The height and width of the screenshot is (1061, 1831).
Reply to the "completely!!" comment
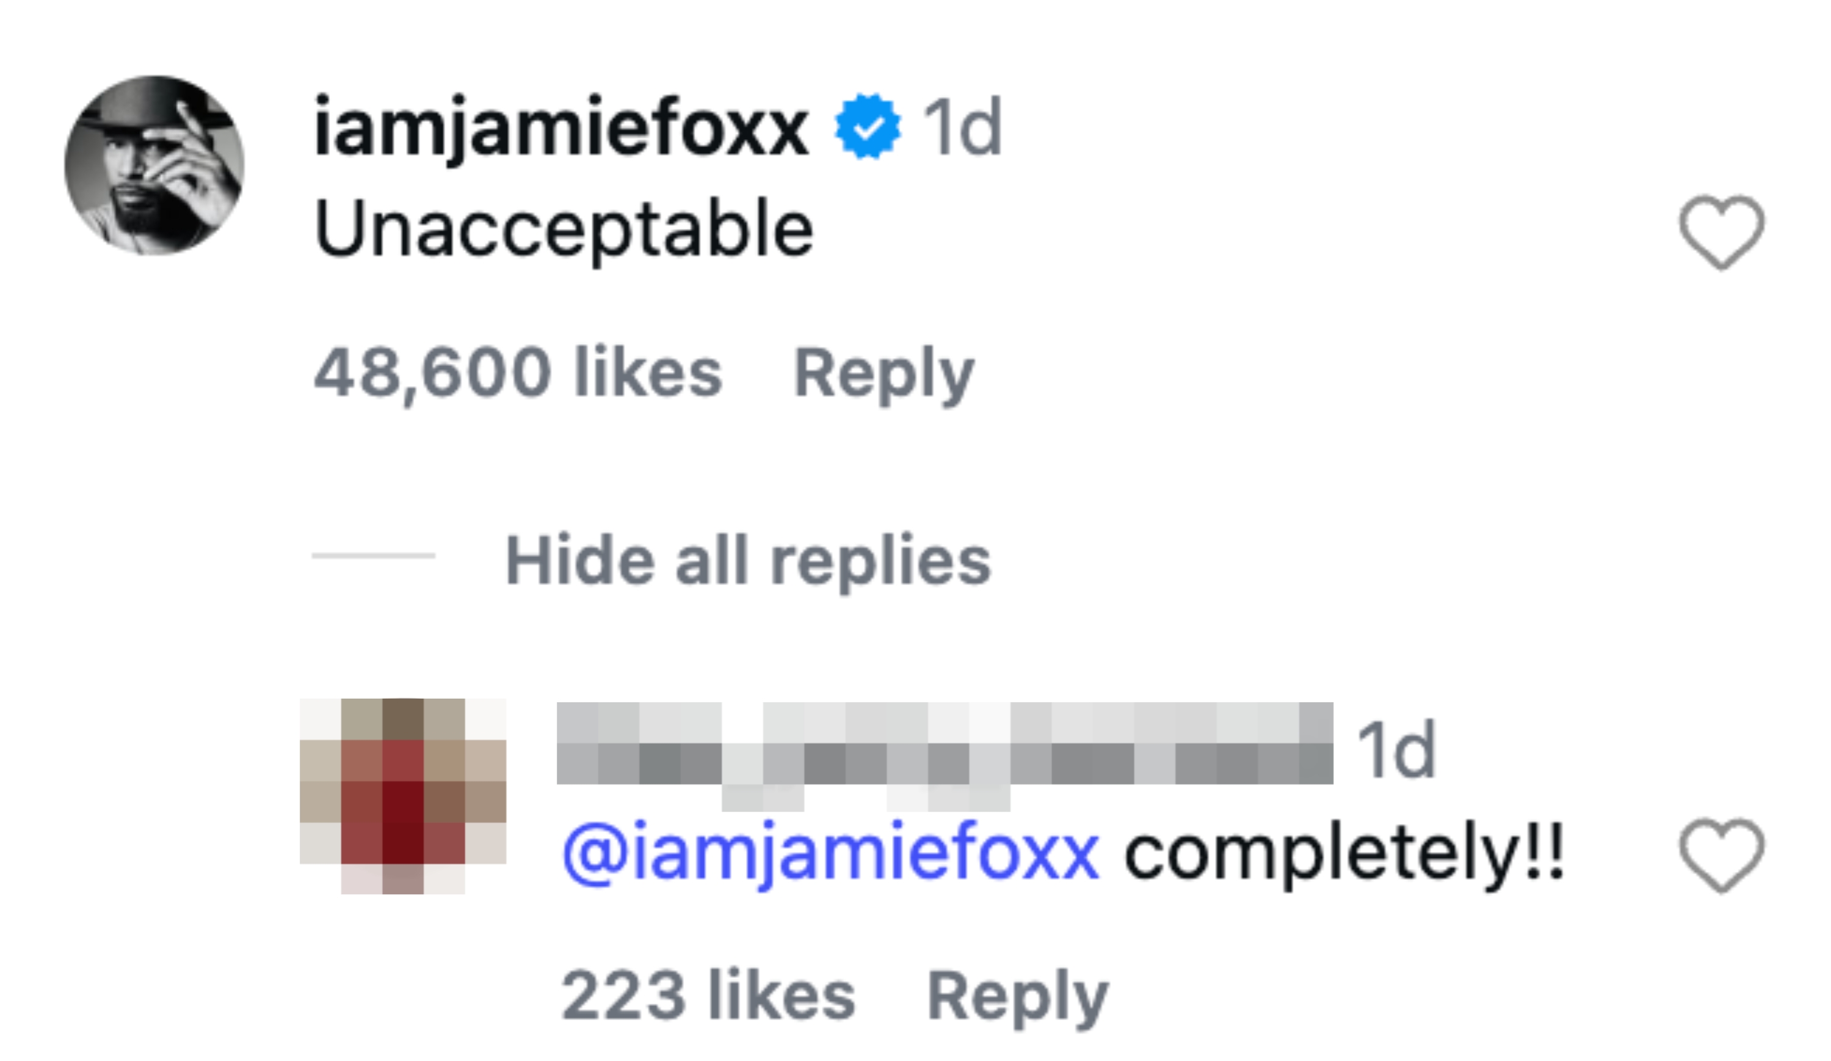(1017, 996)
